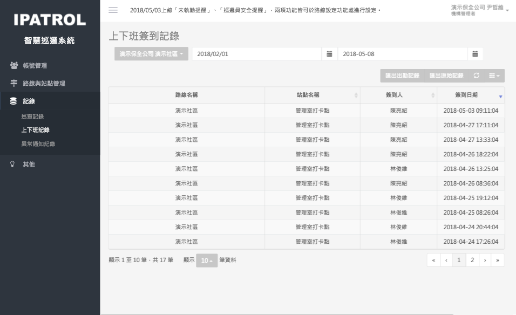Go to page 2 of results

(x=472, y=260)
